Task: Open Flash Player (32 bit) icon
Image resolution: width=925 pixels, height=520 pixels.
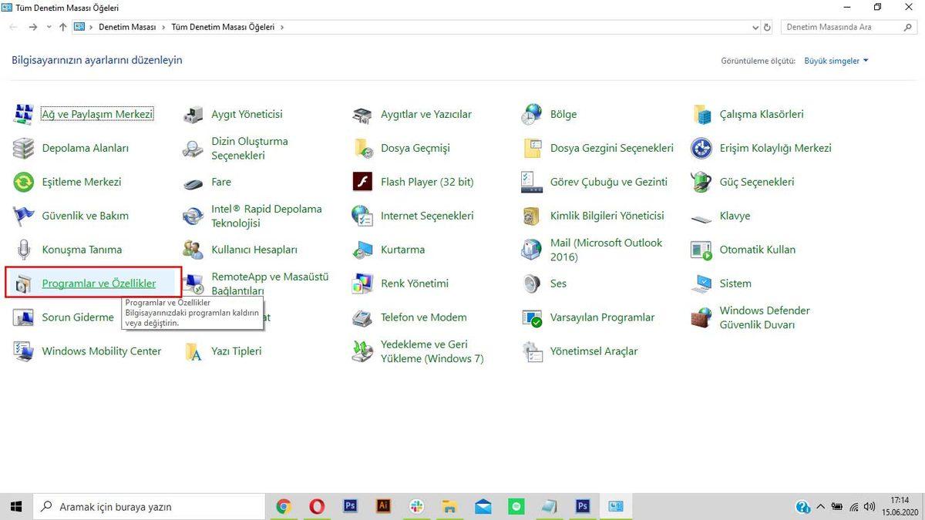Action: click(362, 183)
